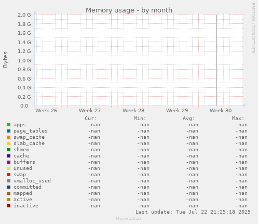258x224 pixels.
Task: Select the cache legend label
Action: coord(21,156)
